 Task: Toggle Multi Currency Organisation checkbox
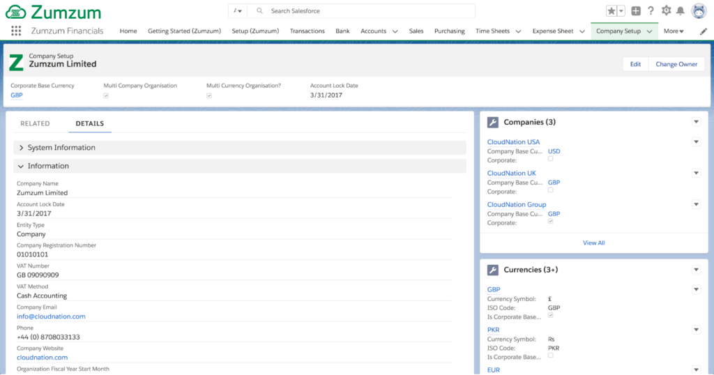pos(209,95)
